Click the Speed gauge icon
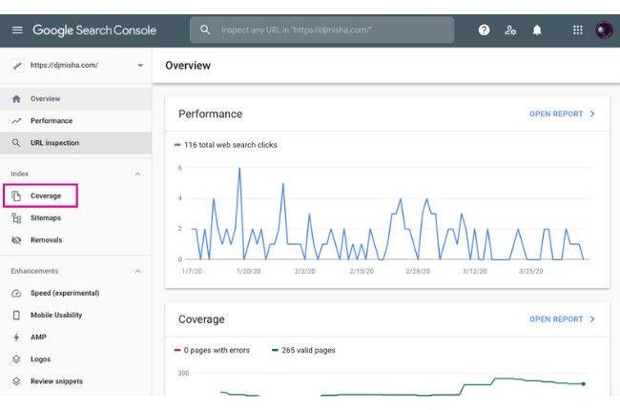Screen dimensions: 620x410 click(x=16, y=294)
